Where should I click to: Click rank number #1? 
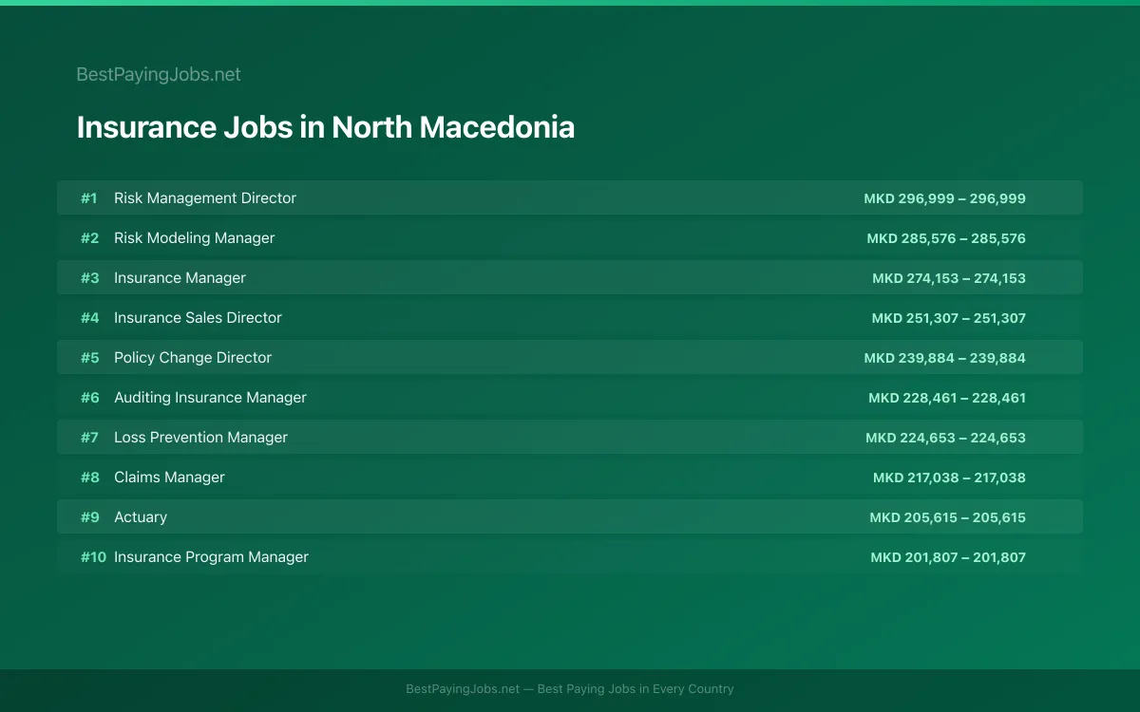[x=89, y=198]
